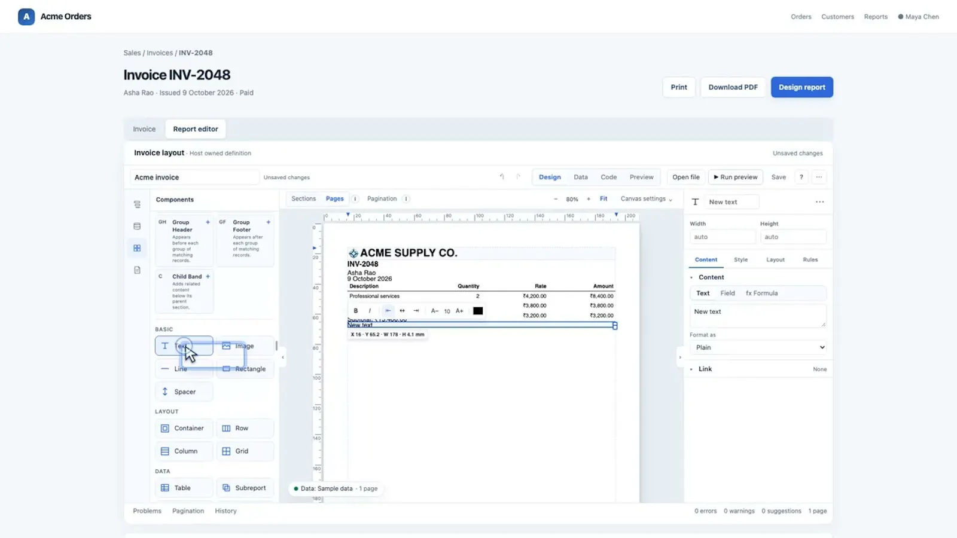The image size is (957, 538).
Task: Zoom in the canvas with the plus
Action: (589, 199)
